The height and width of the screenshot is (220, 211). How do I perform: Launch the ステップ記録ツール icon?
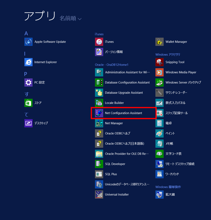pyautogui.click(x=160, y=113)
